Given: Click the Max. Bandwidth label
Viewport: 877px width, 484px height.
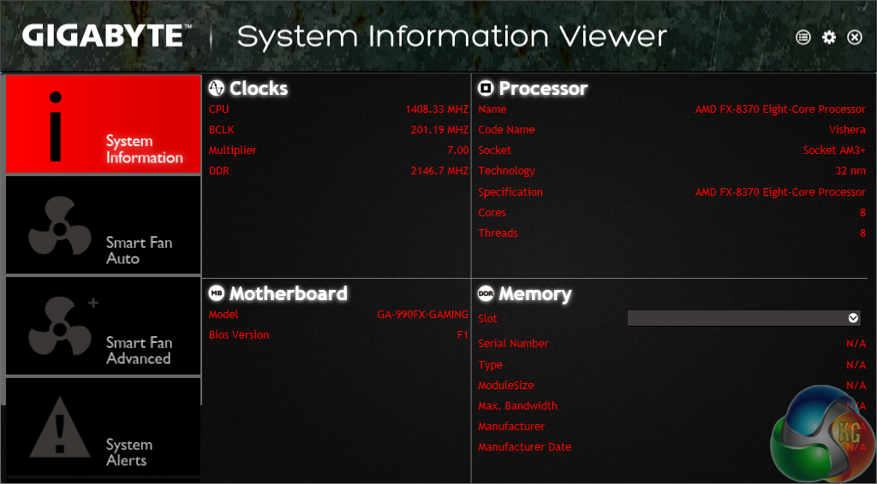Looking at the screenshot, I should (518, 406).
